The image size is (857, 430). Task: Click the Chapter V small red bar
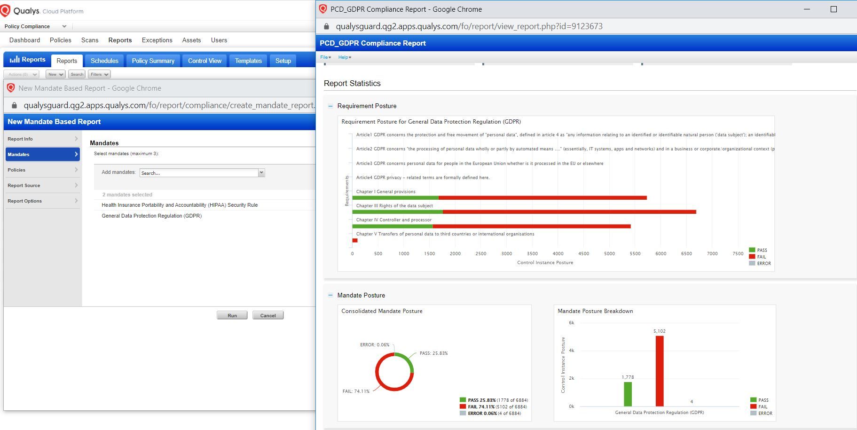pos(355,241)
